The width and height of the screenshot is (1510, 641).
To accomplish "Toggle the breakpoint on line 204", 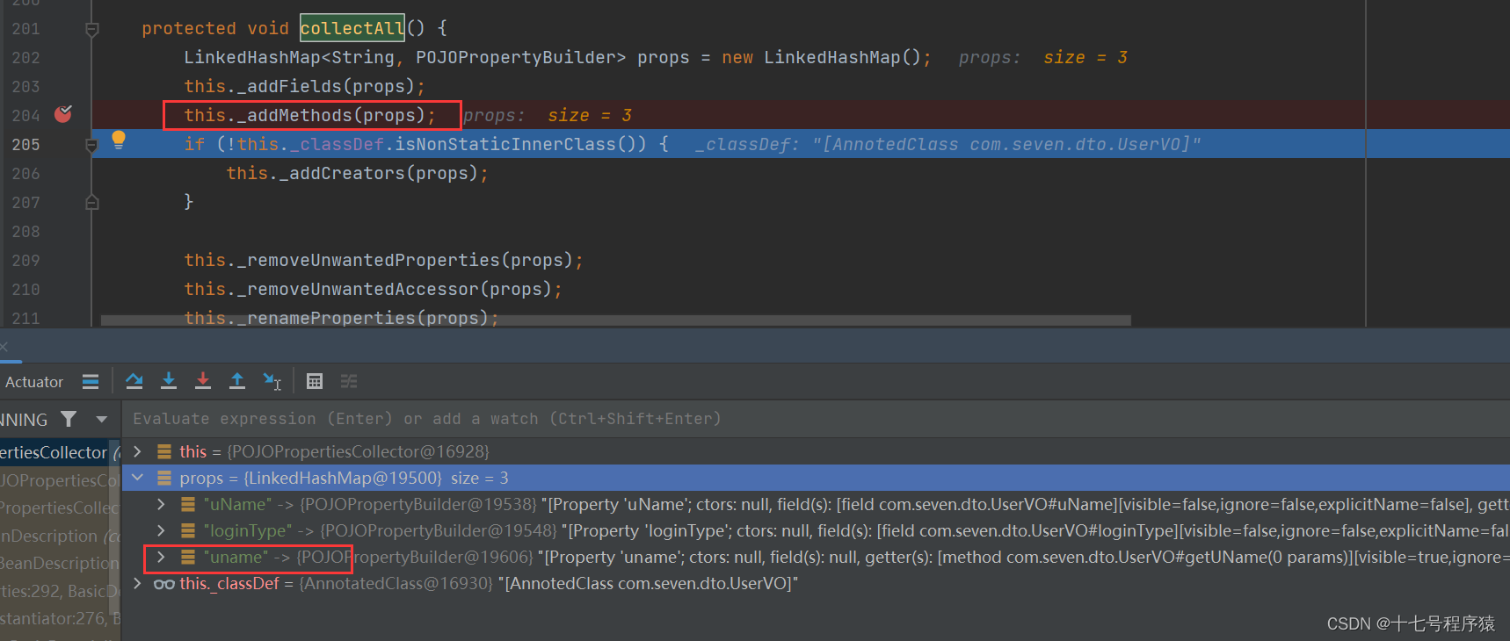I will (x=62, y=115).
